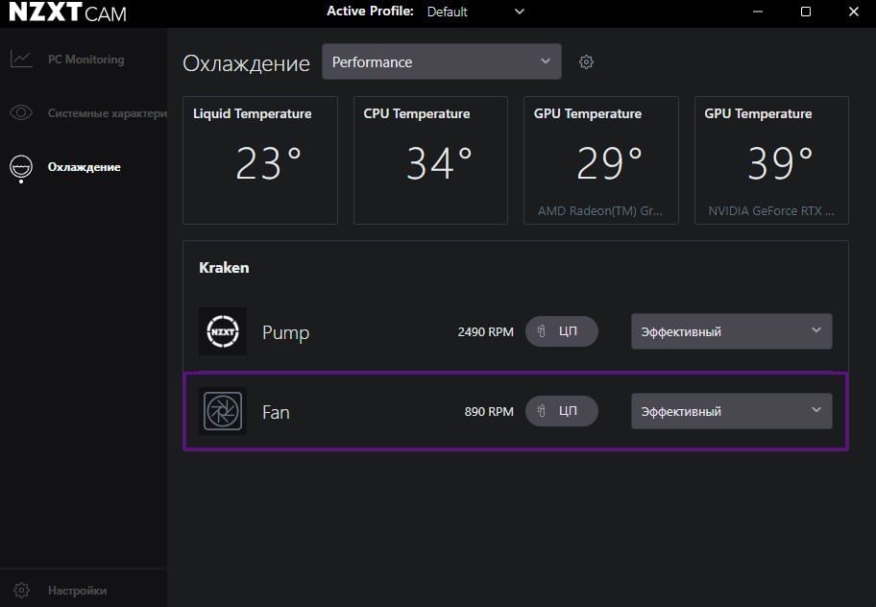Click the Охлаждение cooling icon in sidebar
This screenshot has width=876, height=607.
pyautogui.click(x=21, y=168)
